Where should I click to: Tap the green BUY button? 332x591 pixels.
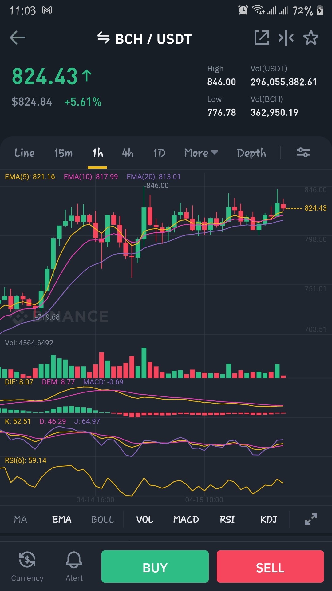point(155,566)
